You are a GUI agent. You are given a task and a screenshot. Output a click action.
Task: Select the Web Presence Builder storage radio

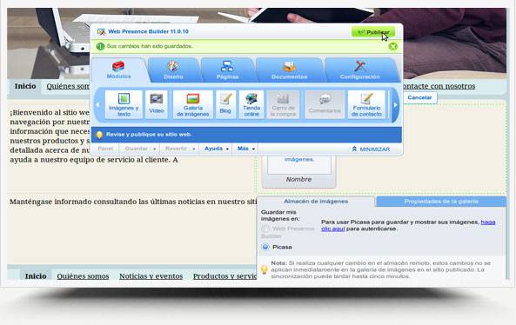point(265,229)
